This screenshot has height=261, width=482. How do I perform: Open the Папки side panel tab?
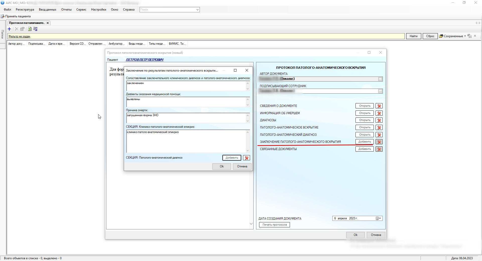(3, 34)
